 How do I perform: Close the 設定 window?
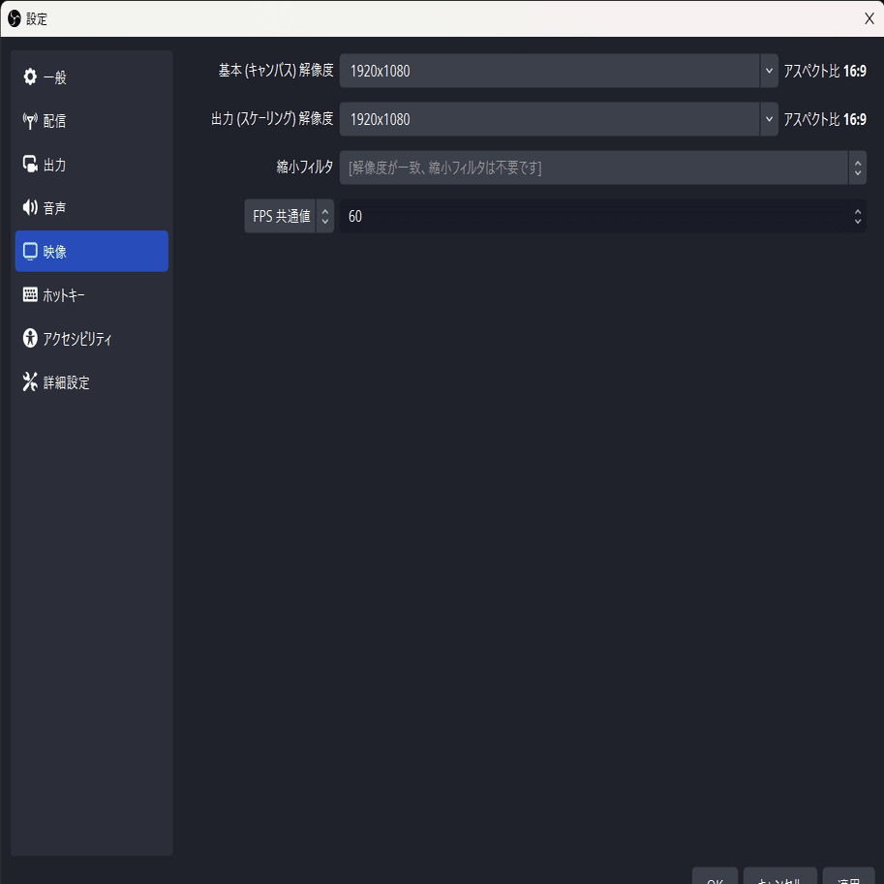pos(869,18)
